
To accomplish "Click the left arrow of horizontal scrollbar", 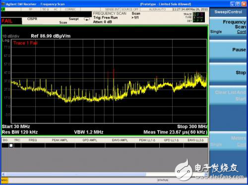I will tap(3, 174).
